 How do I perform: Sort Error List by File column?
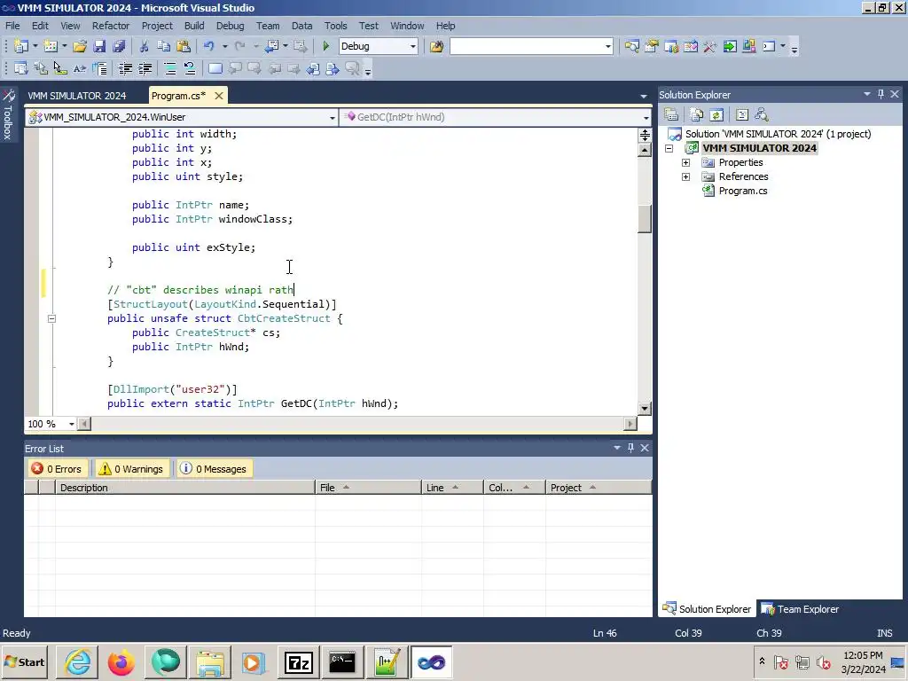(x=368, y=488)
